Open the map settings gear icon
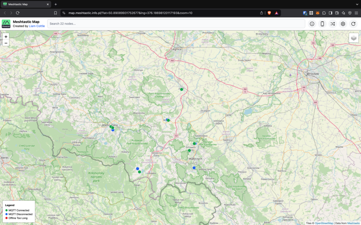This screenshot has width=361, height=225. click(343, 24)
